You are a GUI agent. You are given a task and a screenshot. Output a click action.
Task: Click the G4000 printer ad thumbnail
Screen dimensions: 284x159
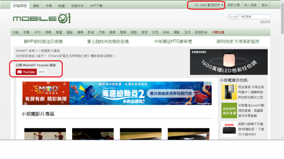coord(229,129)
